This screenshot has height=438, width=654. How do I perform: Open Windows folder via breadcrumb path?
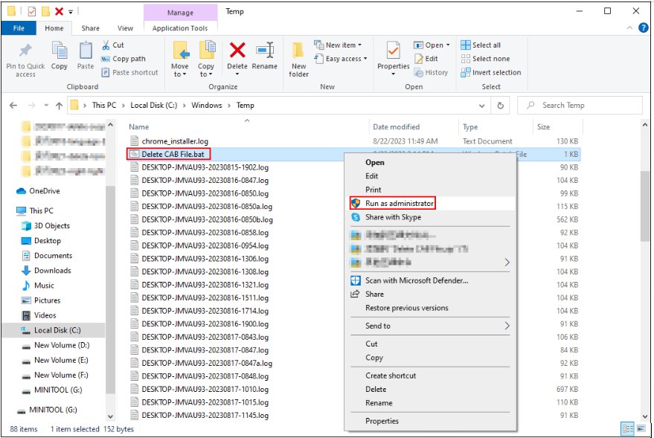coord(207,105)
